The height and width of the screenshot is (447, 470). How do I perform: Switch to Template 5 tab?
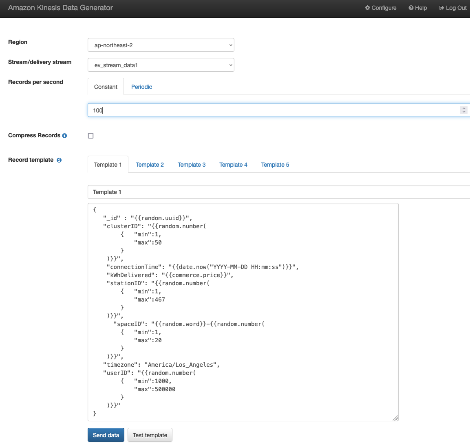pyautogui.click(x=275, y=165)
